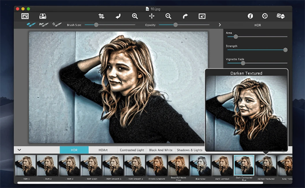The height and width of the screenshot is (188, 305).
Task: Click the soccer-ball style settings icon
Action: click(x=265, y=16)
